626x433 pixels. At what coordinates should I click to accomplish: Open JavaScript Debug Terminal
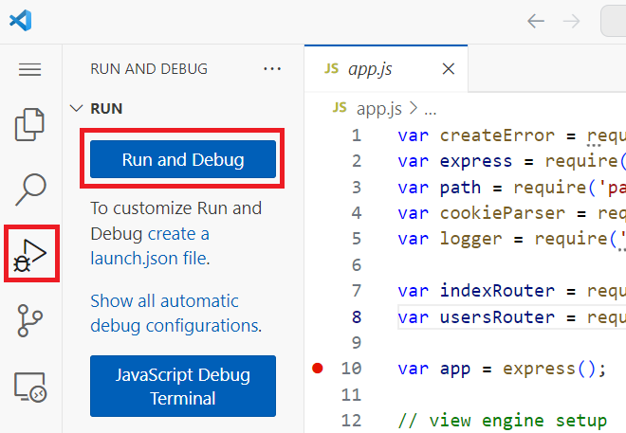tap(183, 386)
